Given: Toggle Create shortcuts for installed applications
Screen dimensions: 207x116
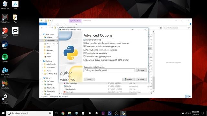Looking at the screenshot, I should pyautogui.click(x=85, y=46).
